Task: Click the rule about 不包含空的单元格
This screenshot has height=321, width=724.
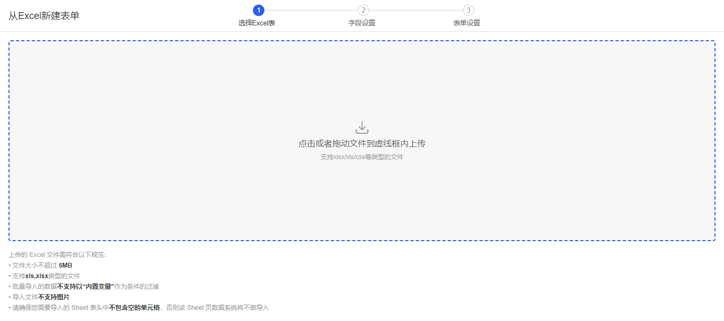Action: coord(139,308)
